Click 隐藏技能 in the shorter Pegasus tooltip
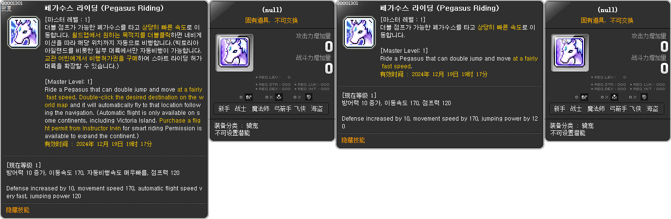This screenshot has width=671, height=219. click(353, 140)
